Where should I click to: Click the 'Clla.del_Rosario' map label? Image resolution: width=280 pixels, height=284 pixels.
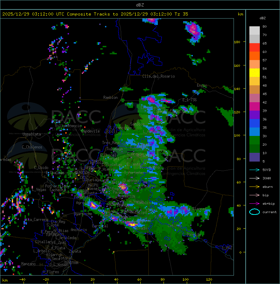(159, 76)
